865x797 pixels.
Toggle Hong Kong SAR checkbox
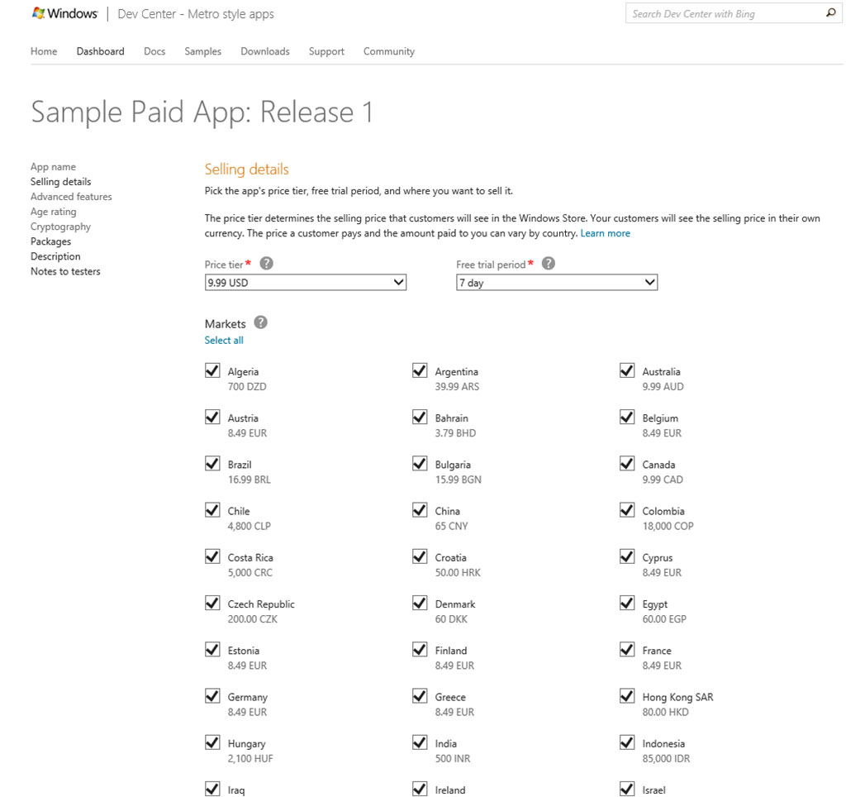coord(627,696)
